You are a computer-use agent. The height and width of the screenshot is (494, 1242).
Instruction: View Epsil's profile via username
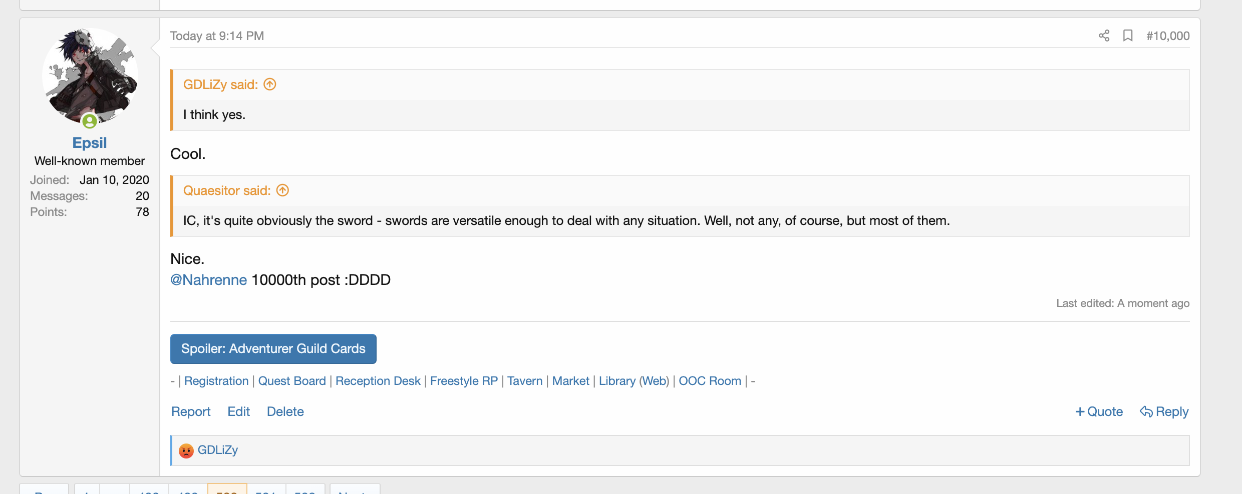(90, 143)
